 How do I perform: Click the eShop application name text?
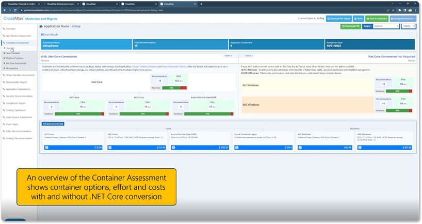point(76,26)
